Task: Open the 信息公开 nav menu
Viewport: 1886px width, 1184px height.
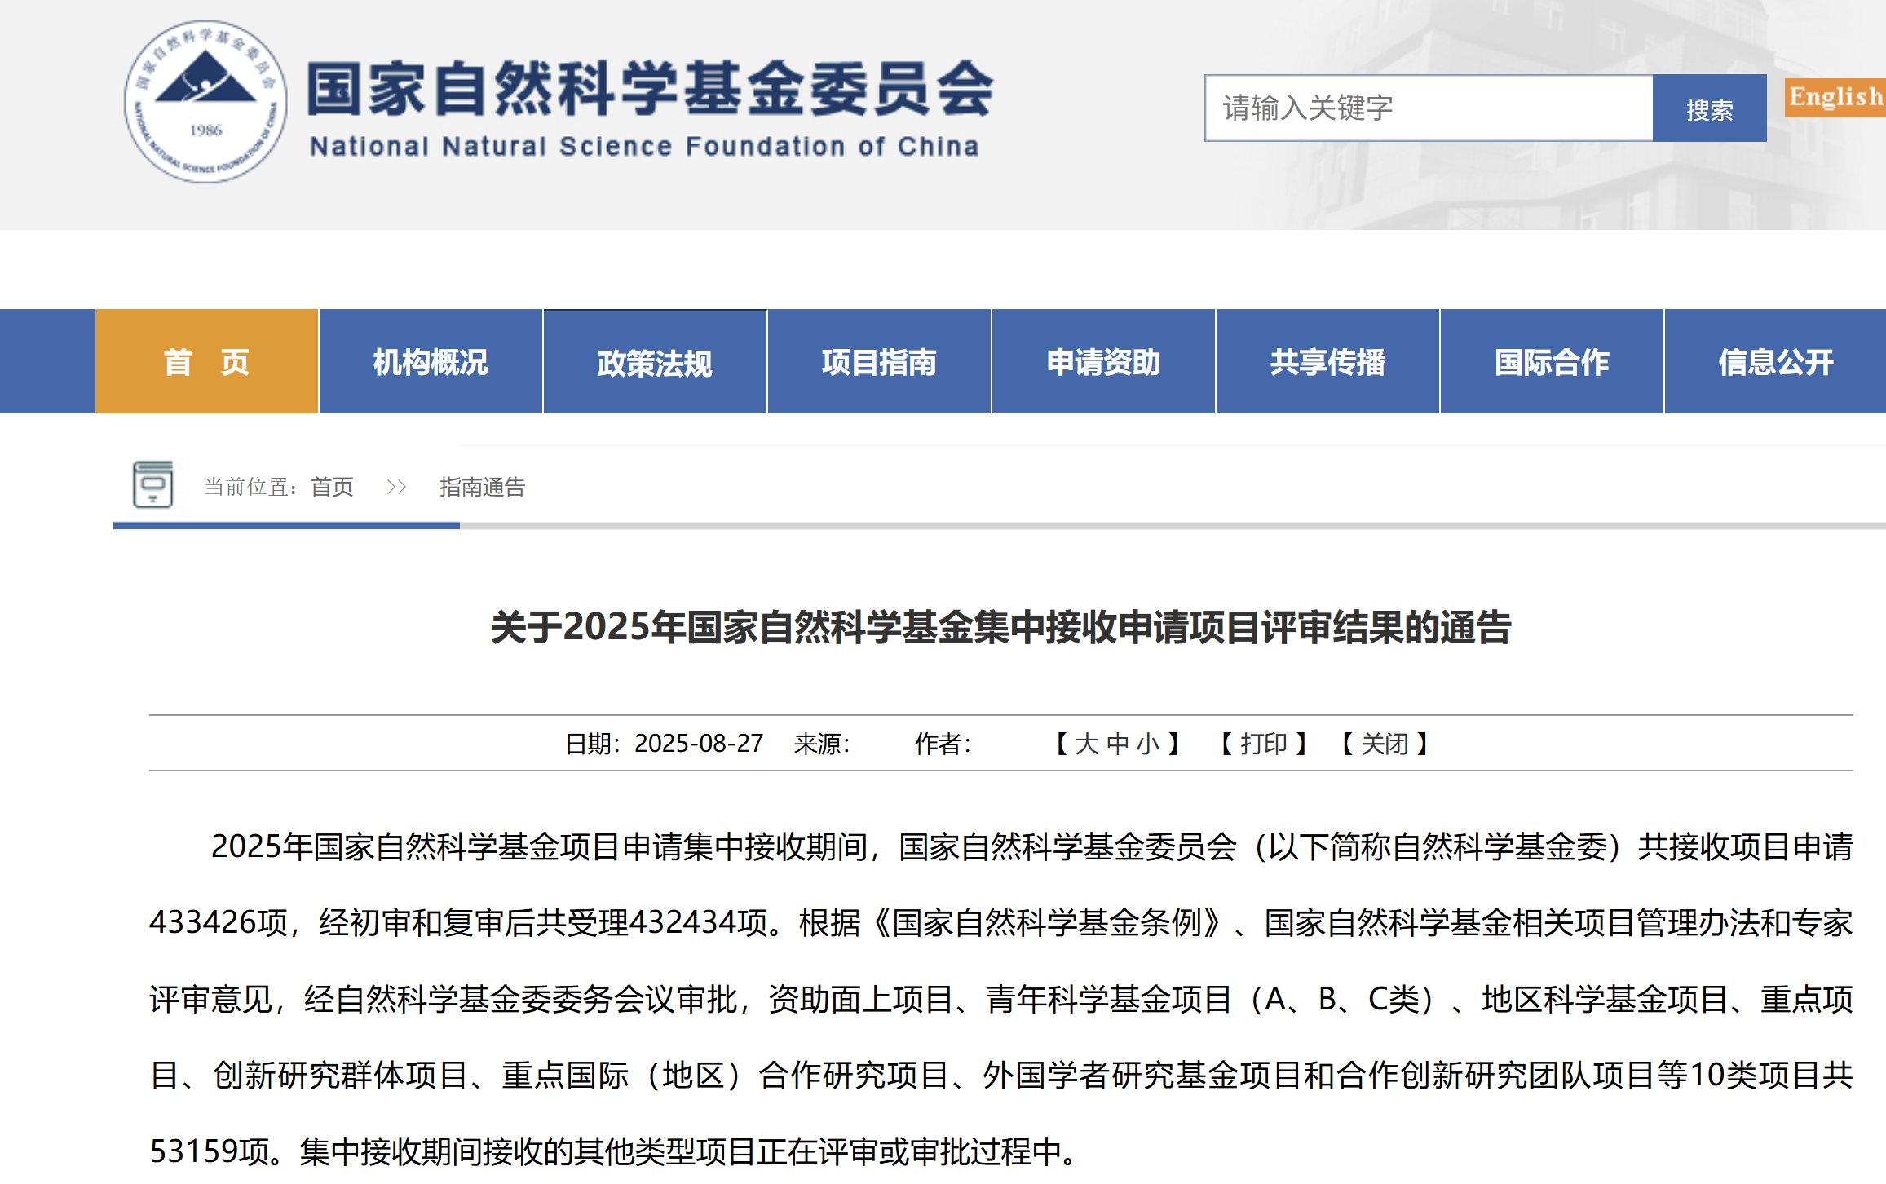Action: 1775,361
